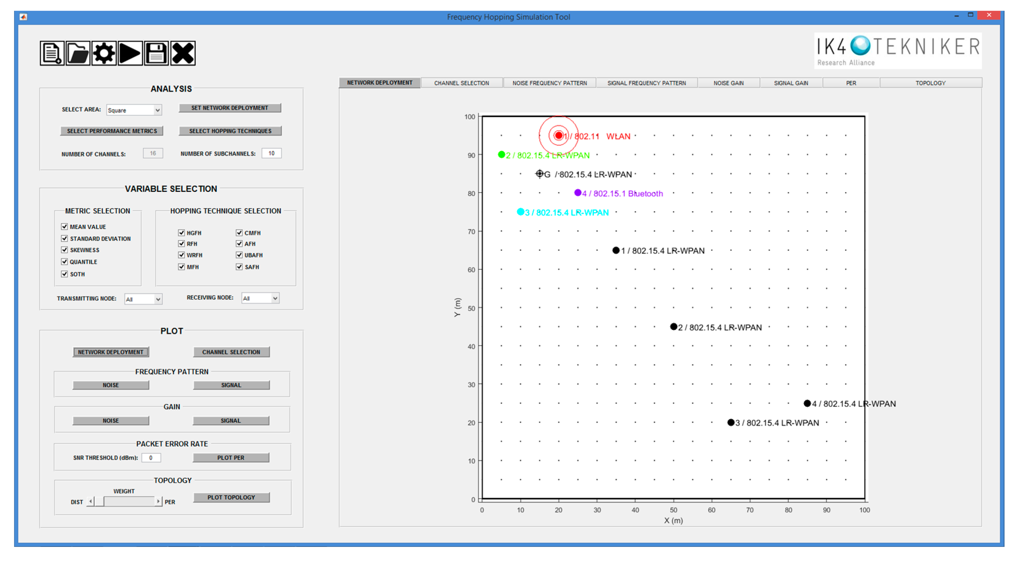The image size is (1015, 561).
Task: Run simulation with the play icon
Action: point(130,53)
